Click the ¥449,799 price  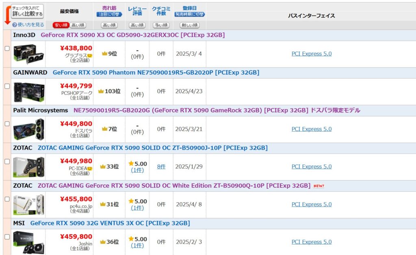pyautogui.click(x=76, y=86)
